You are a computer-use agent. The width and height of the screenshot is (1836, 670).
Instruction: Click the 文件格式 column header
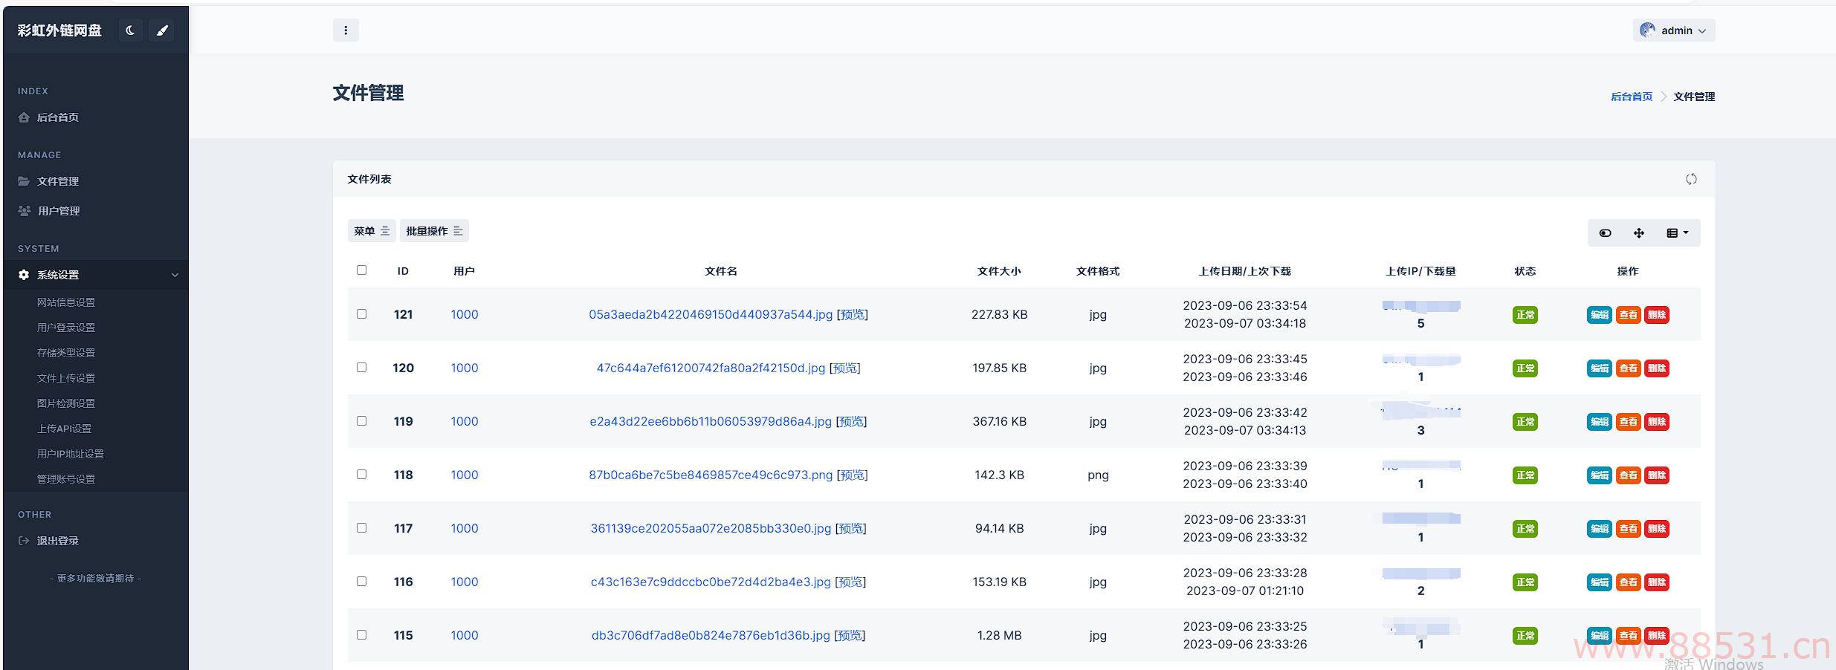tap(1098, 271)
